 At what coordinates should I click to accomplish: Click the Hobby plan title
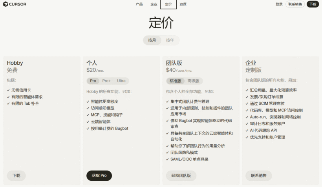coord(15,63)
